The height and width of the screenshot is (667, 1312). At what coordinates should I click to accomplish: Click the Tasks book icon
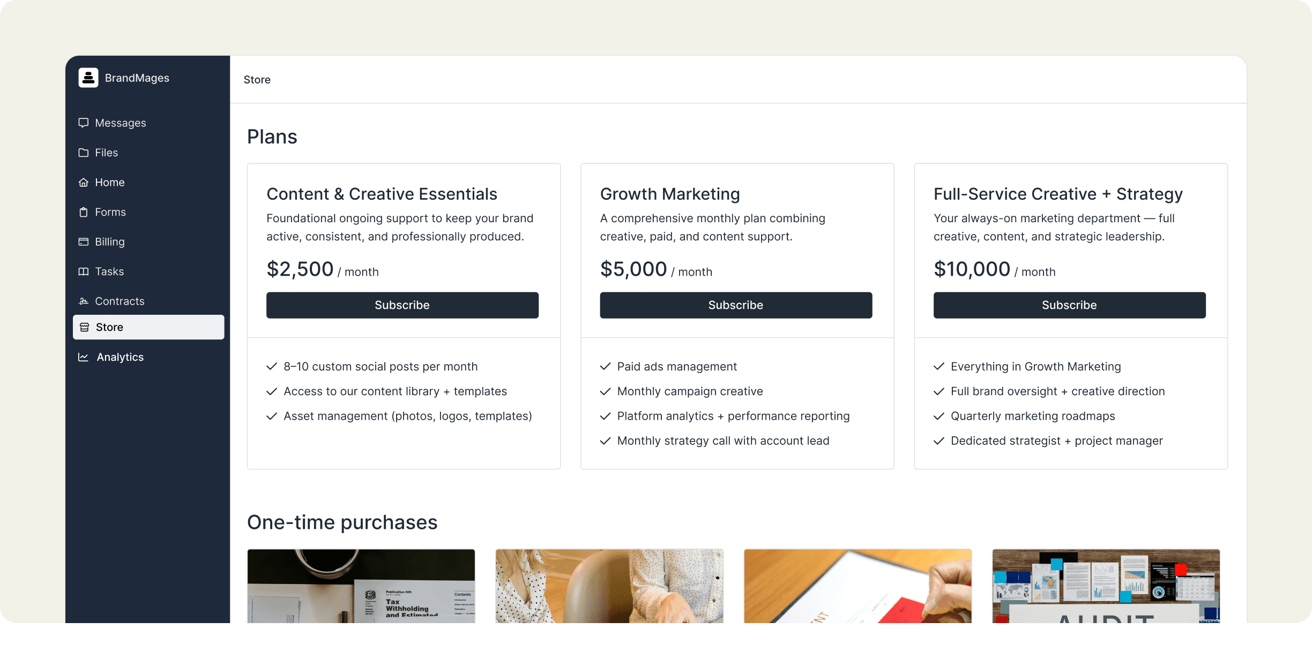point(84,271)
